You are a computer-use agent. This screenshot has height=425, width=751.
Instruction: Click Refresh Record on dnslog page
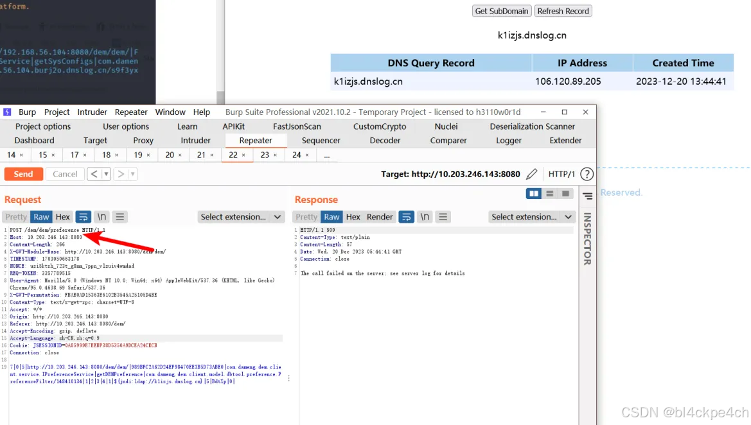tap(563, 11)
